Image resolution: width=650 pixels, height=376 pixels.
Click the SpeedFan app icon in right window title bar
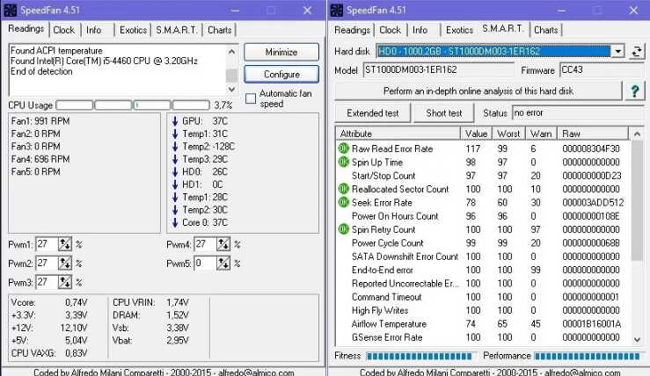pos(337,11)
